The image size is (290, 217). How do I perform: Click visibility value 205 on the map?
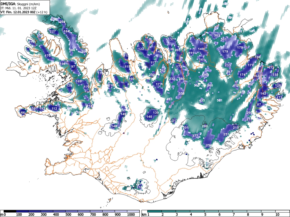click(x=177, y=50)
